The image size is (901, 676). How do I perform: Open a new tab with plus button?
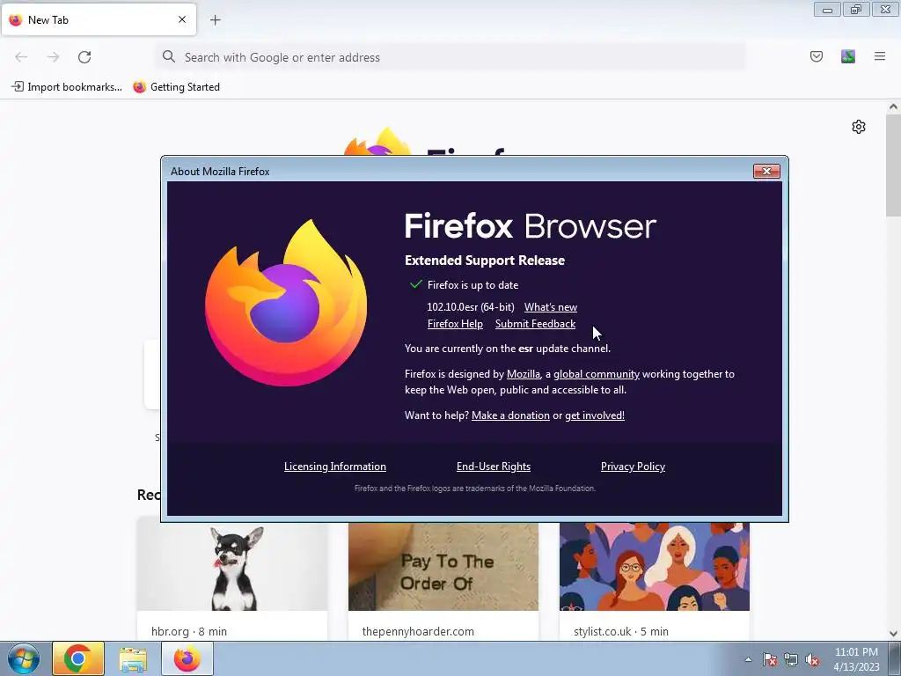click(215, 20)
